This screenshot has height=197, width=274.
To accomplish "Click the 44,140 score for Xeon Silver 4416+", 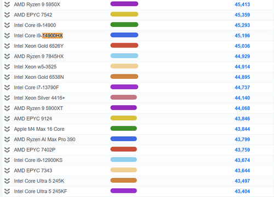I will 242,98.
